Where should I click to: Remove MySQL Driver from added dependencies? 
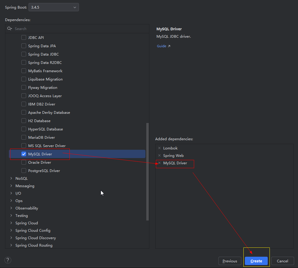click(159, 163)
